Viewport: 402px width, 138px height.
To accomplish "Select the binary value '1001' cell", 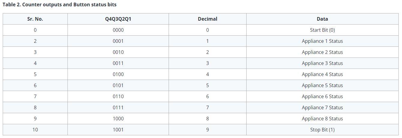I will (118, 130).
